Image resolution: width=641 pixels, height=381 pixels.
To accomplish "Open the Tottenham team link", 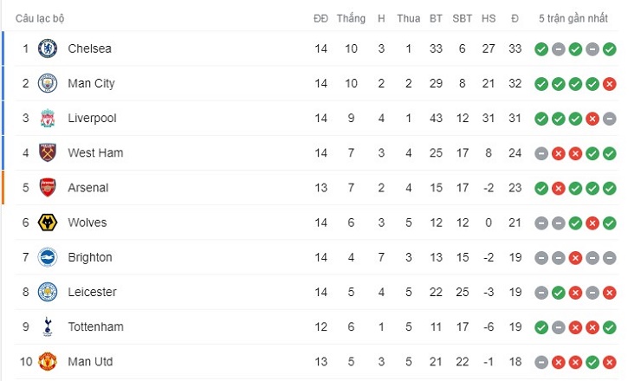I will [x=95, y=326].
